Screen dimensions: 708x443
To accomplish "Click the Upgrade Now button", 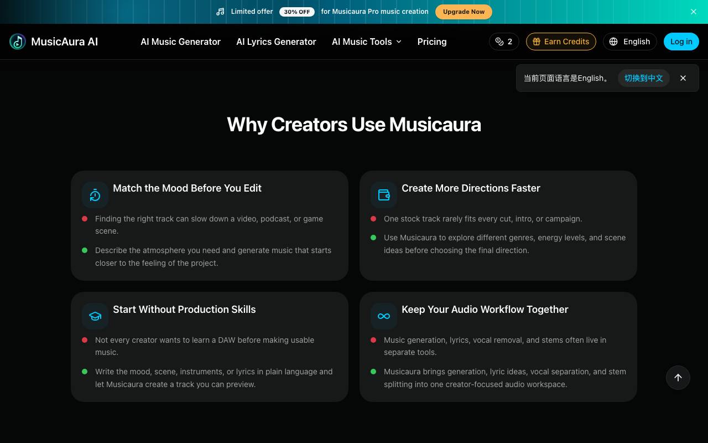I will [x=464, y=12].
